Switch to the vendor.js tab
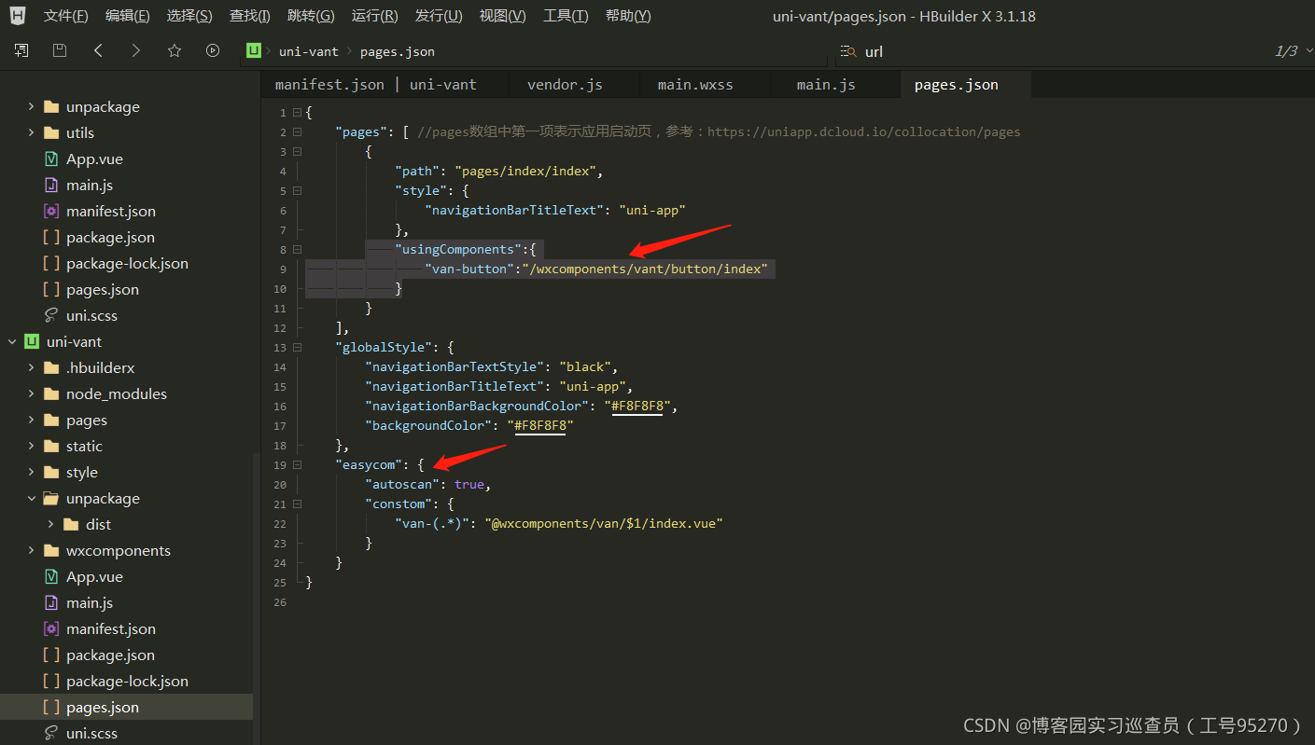Viewport: 1315px width, 745px height. point(565,84)
